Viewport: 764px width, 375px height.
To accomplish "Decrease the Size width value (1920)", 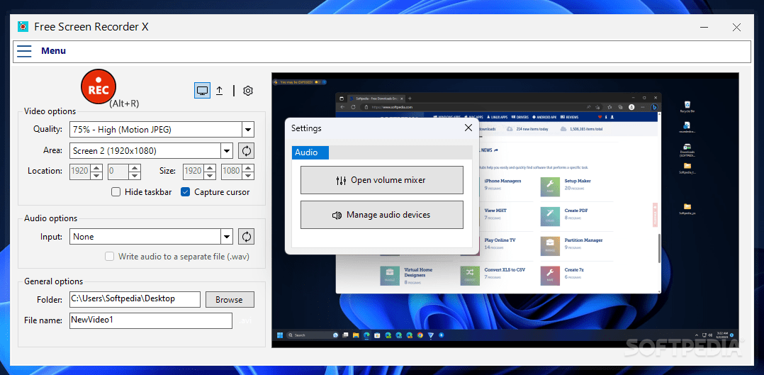I will [x=210, y=175].
